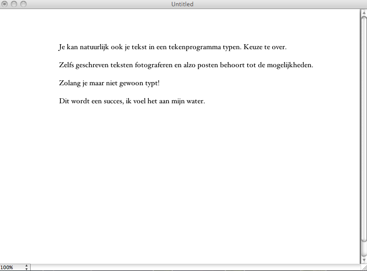This screenshot has width=367, height=271.
Task: Click the scroll up arrow of vertical scrollbar
Action: [364, 13]
